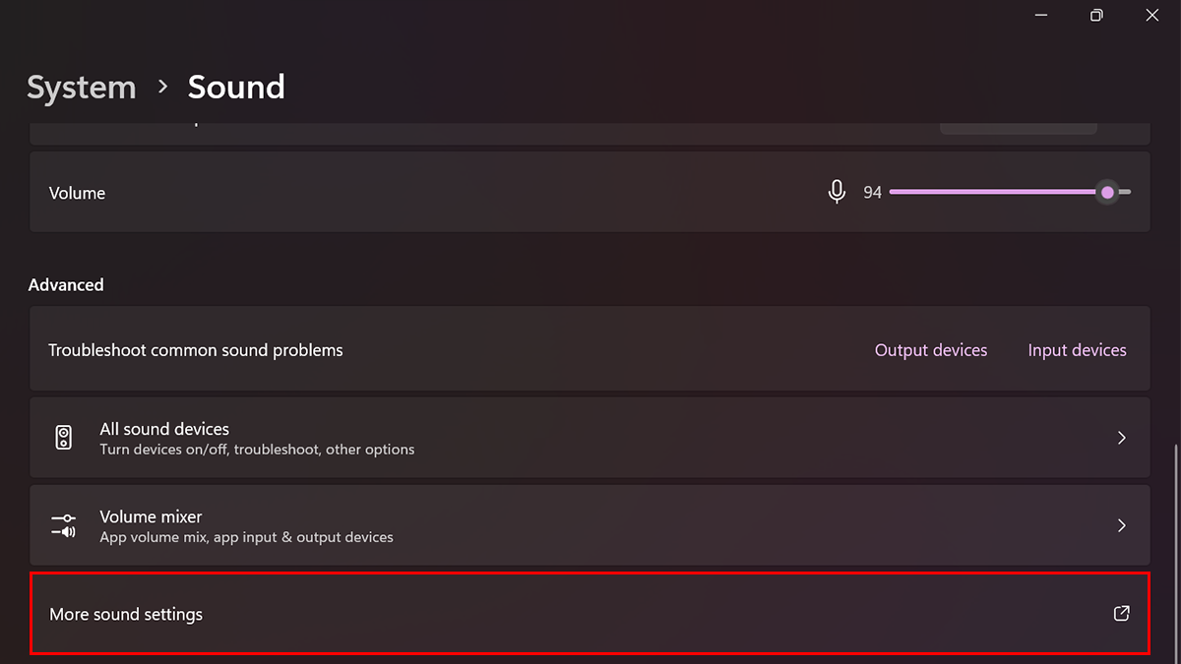Screen dimensions: 1181x664
Task: Click the breadcrumb arrow between System and Sound
Action: (162, 88)
